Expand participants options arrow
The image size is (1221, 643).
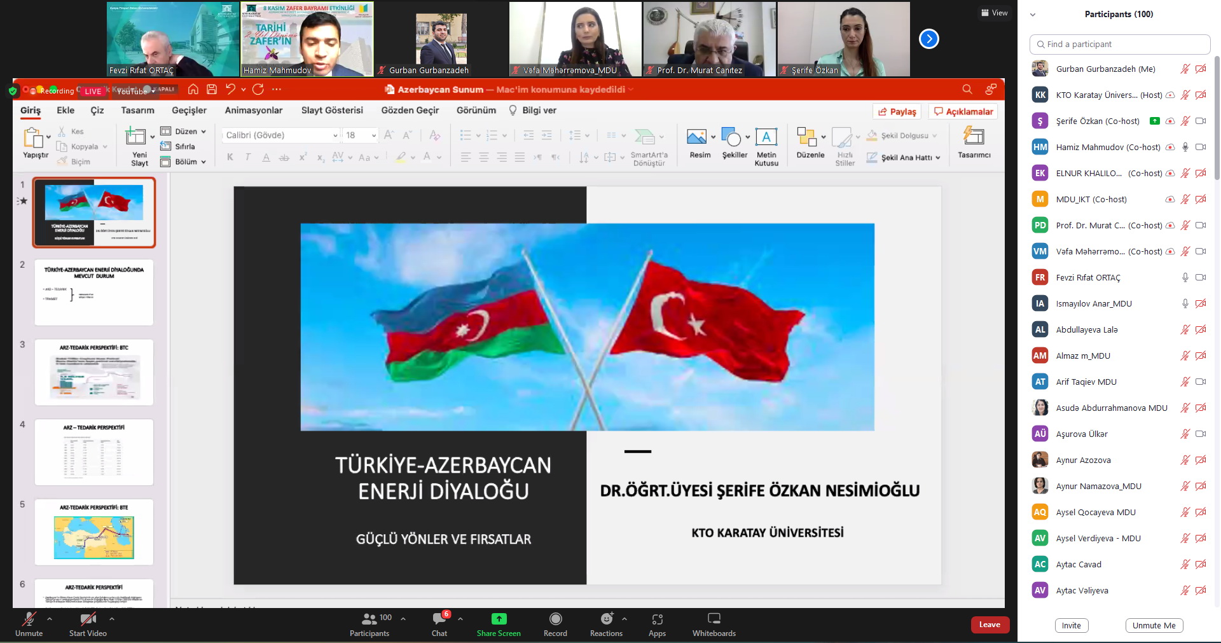tap(403, 618)
